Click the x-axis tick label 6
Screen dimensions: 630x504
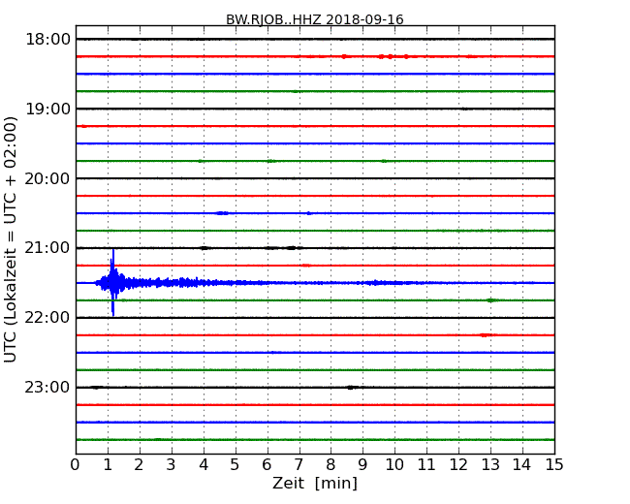(267, 465)
